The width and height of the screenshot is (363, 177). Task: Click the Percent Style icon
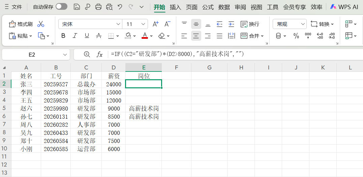(296, 36)
